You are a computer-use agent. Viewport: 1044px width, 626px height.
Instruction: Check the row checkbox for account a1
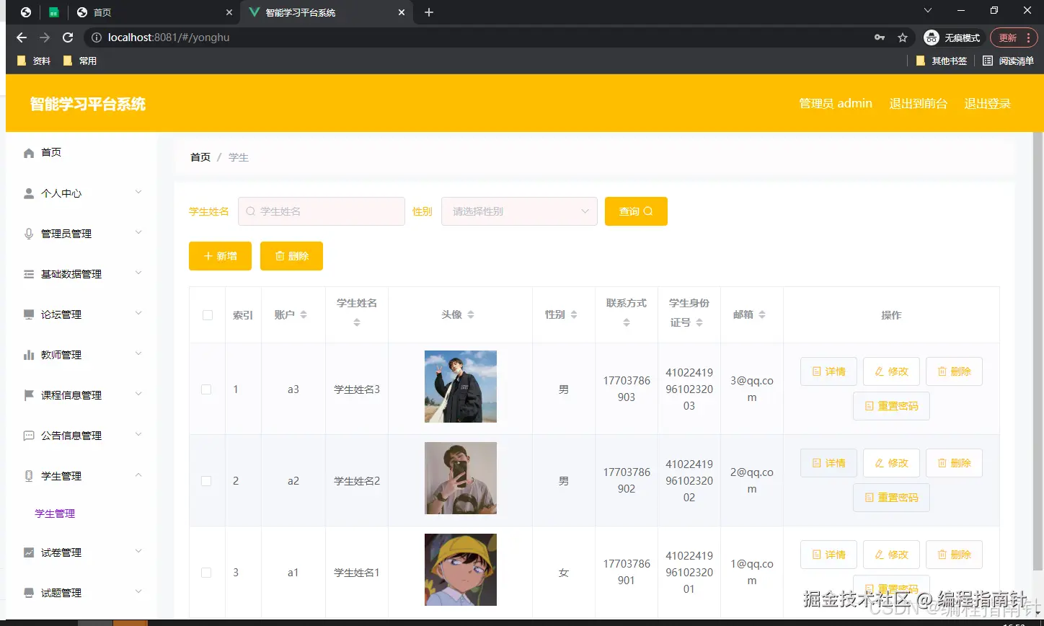point(206,573)
